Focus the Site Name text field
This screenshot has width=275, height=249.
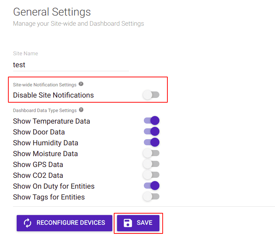tap(71, 65)
